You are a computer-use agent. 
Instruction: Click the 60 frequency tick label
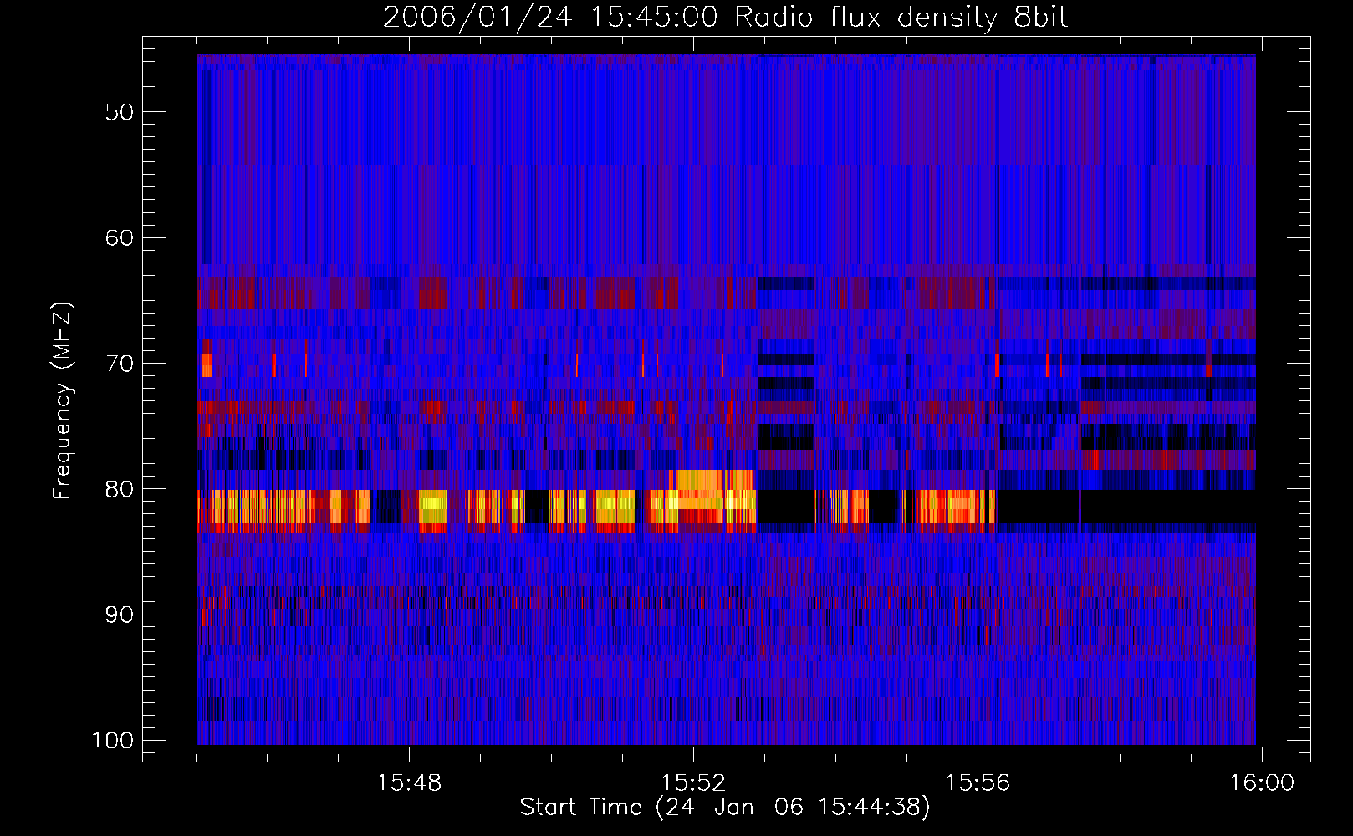pos(120,237)
